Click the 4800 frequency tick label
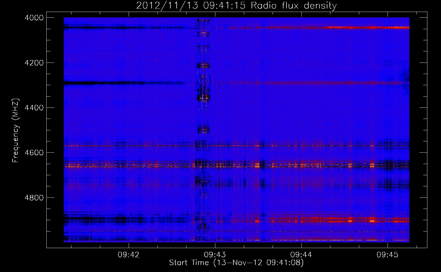Image resolution: width=441 pixels, height=272 pixels. pyautogui.click(x=34, y=198)
